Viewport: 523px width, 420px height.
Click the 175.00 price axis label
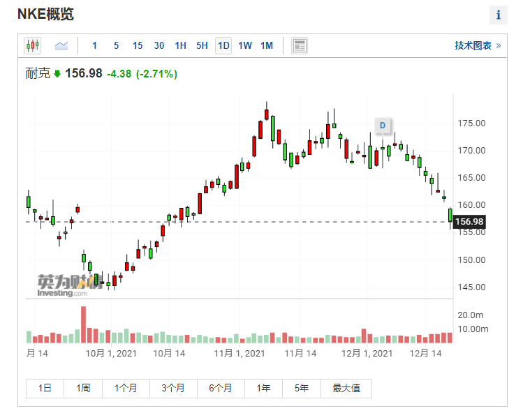471,123
